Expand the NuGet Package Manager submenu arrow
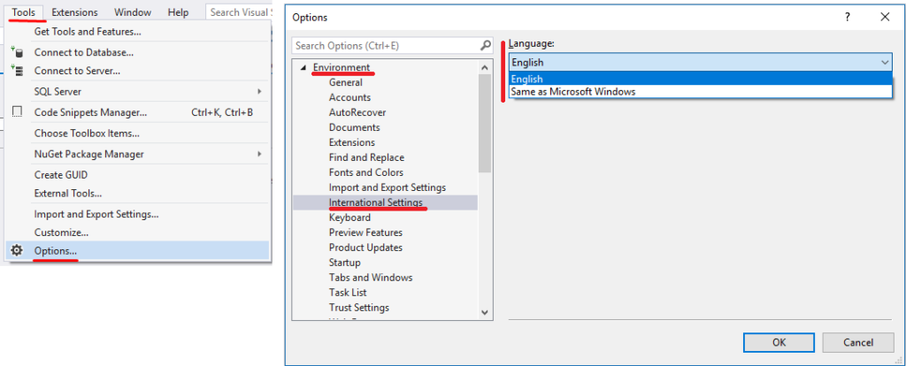The width and height of the screenshot is (906, 366). [x=259, y=155]
